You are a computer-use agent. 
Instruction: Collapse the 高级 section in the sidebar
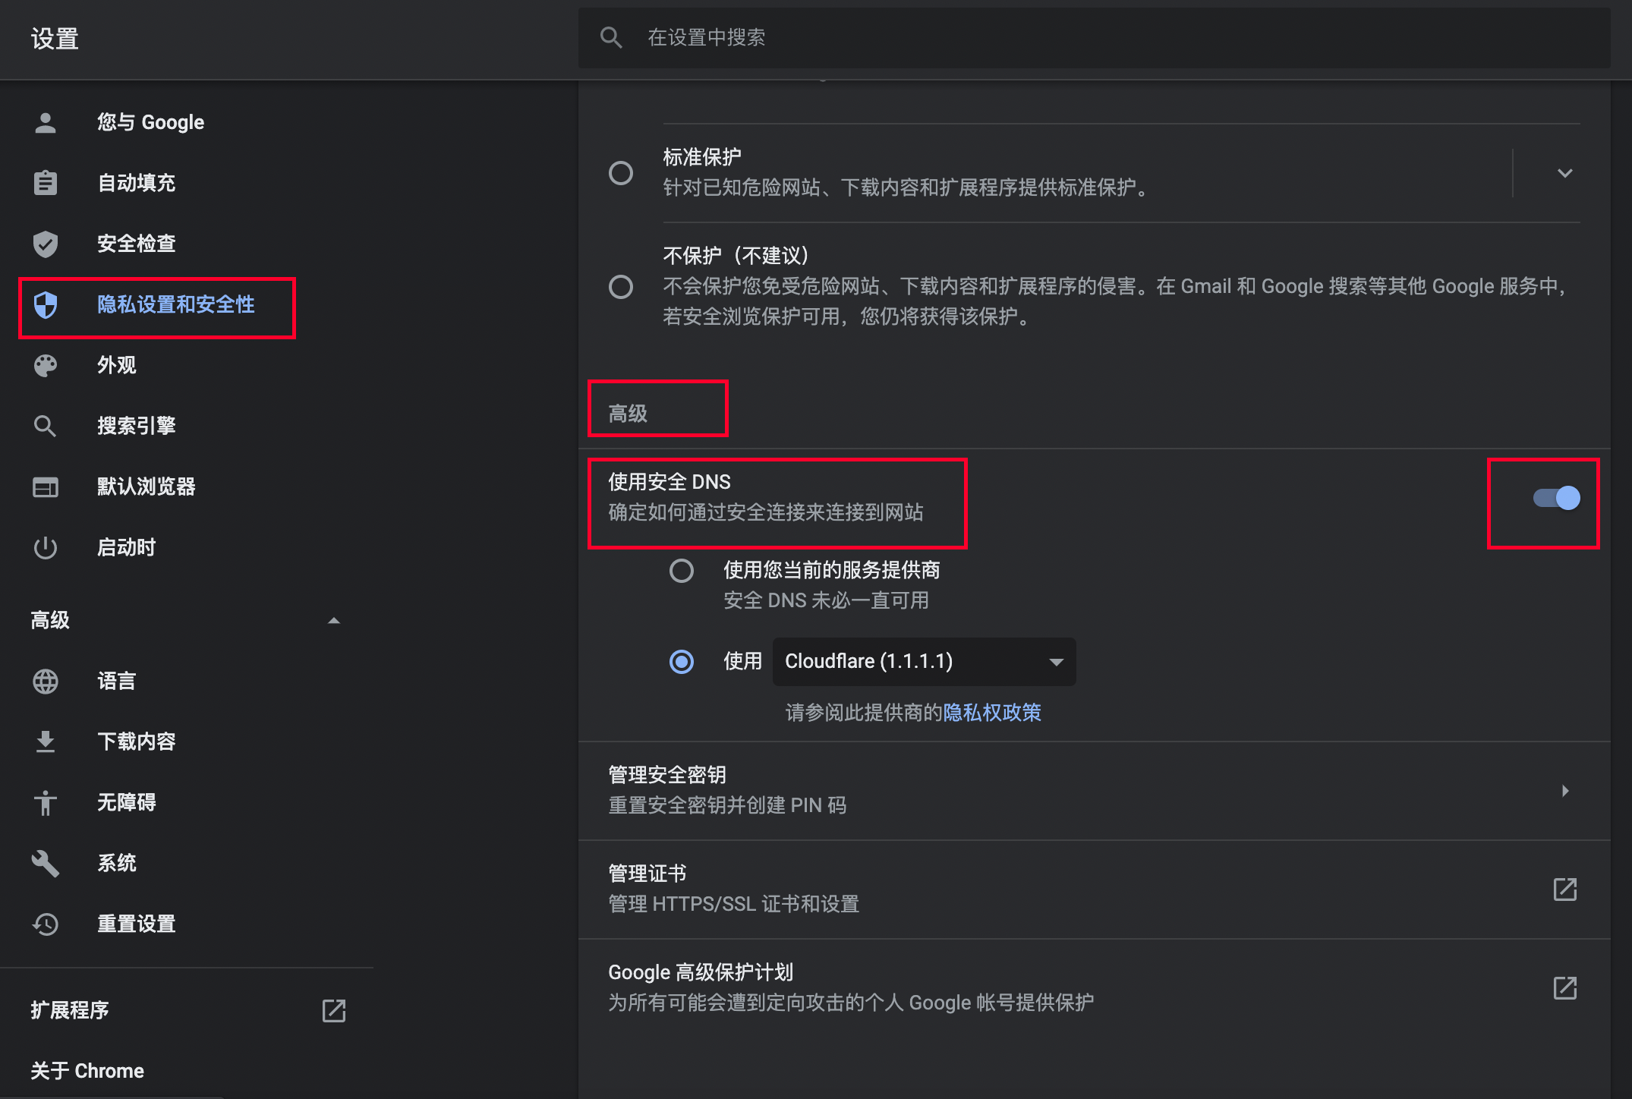pos(334,620)
